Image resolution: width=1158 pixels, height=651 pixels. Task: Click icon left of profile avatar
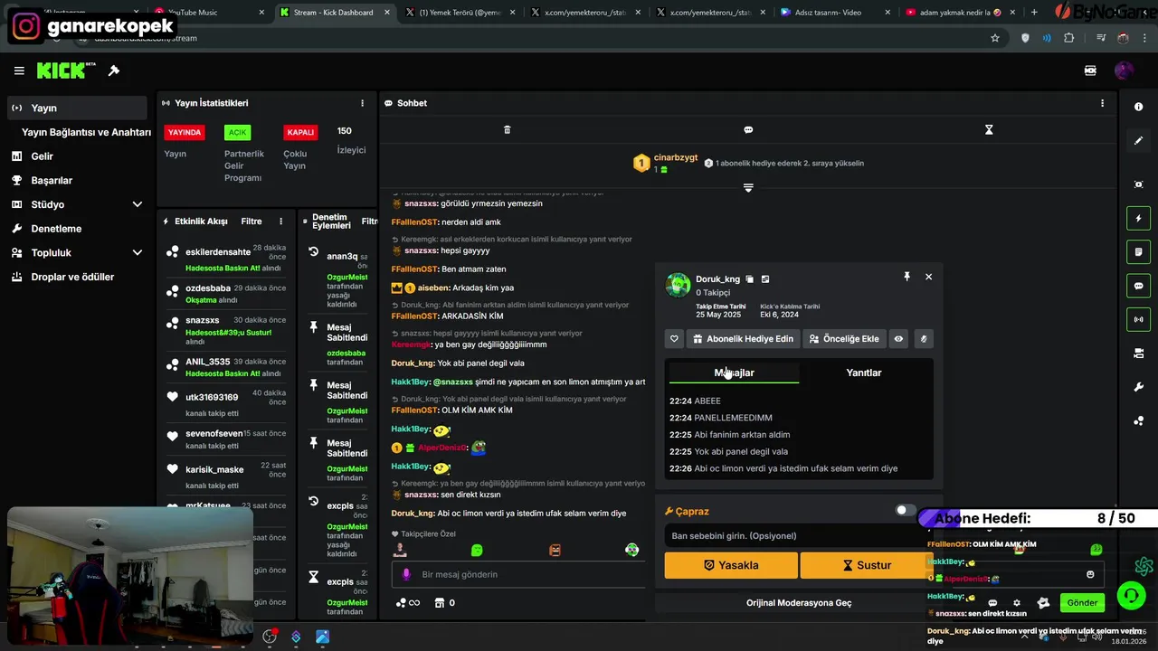[1090, 71]
